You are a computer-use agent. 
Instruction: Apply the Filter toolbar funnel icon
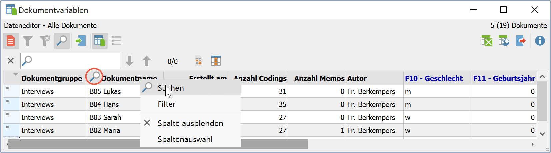point(28,41)
